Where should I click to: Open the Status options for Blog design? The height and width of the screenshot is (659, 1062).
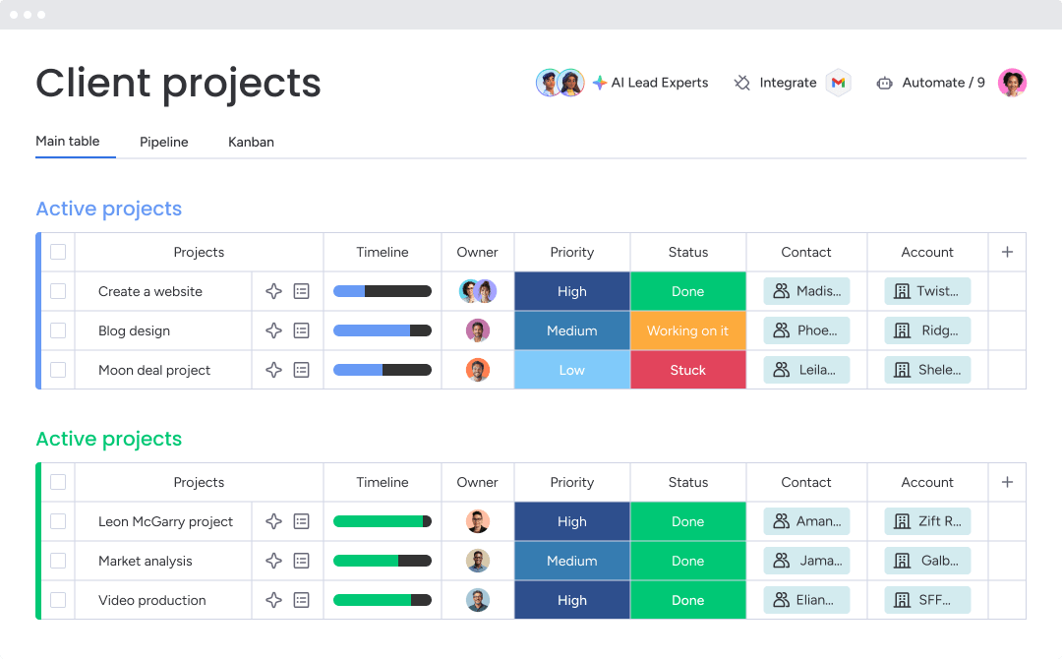687,330
